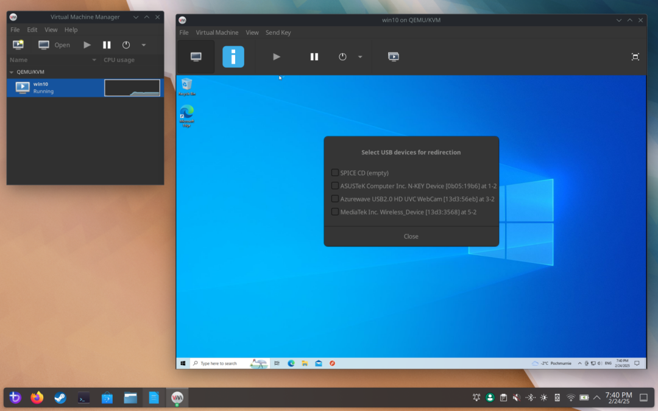Open Recycle Bin on guest desktop
658x411 pixels.
point(187,87)
